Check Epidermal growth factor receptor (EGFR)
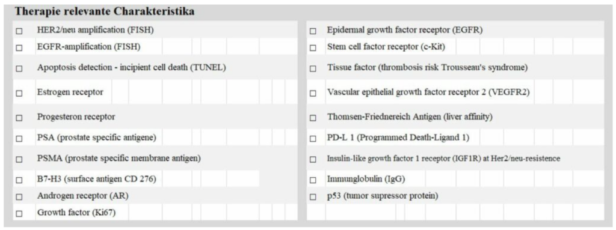 [x=313, y=31]
